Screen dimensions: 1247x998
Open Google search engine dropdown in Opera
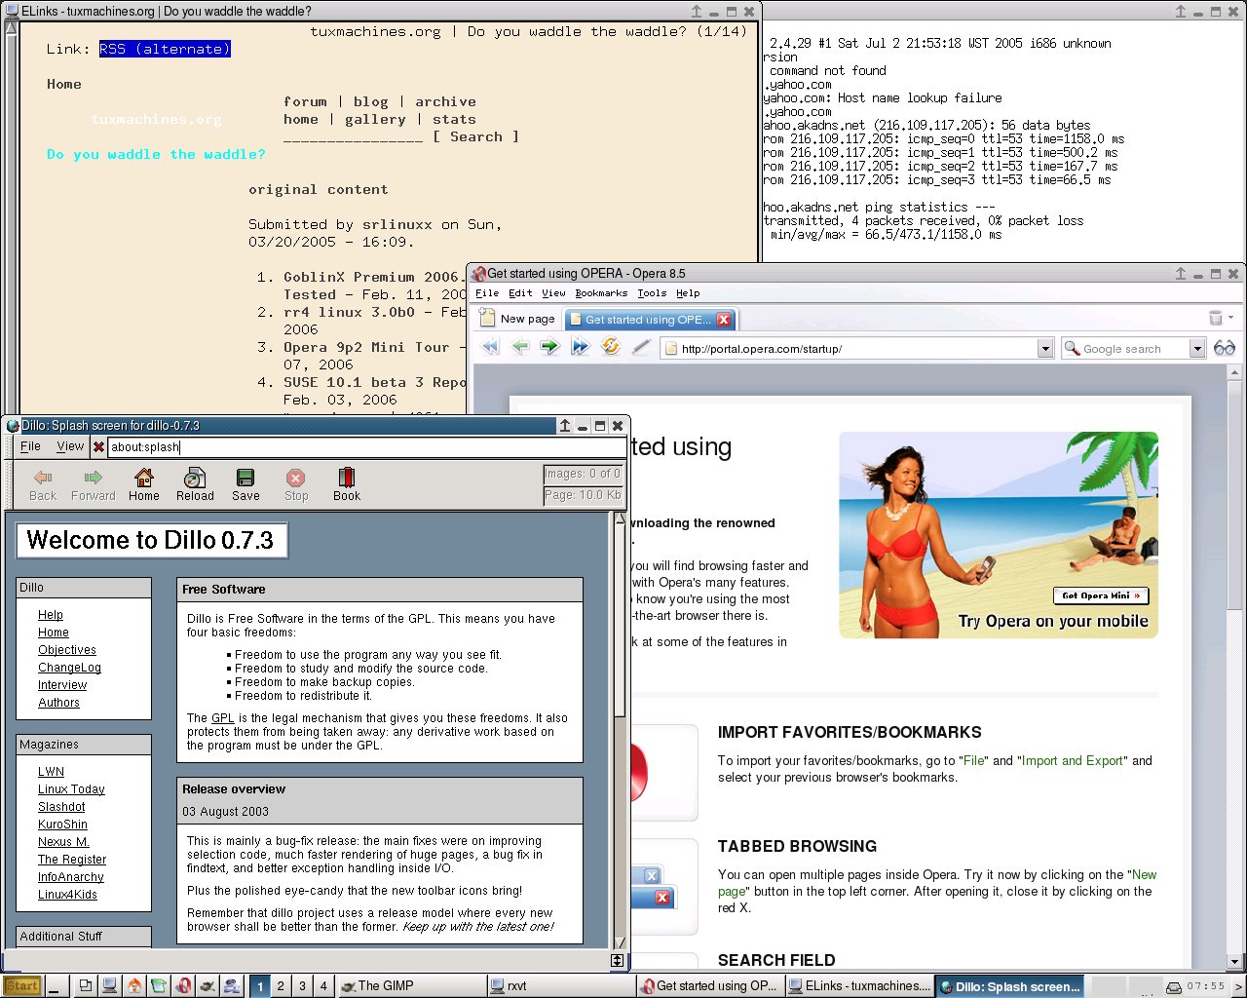[x=1197, y=348]
